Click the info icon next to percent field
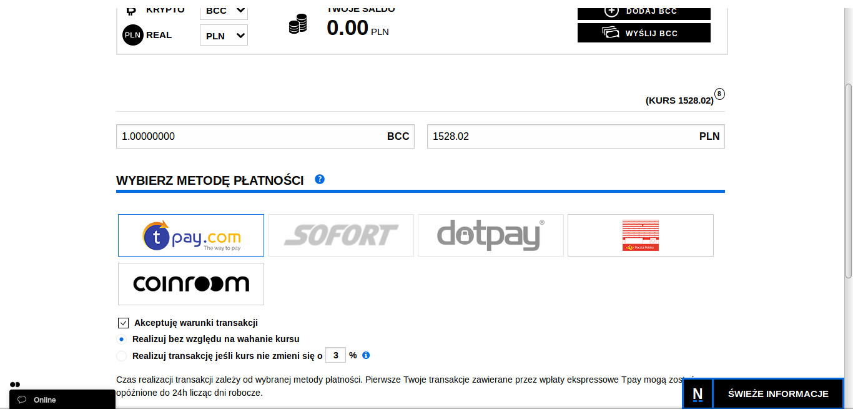This screenshot has width=853, height=417. click(x=366, y=355)
